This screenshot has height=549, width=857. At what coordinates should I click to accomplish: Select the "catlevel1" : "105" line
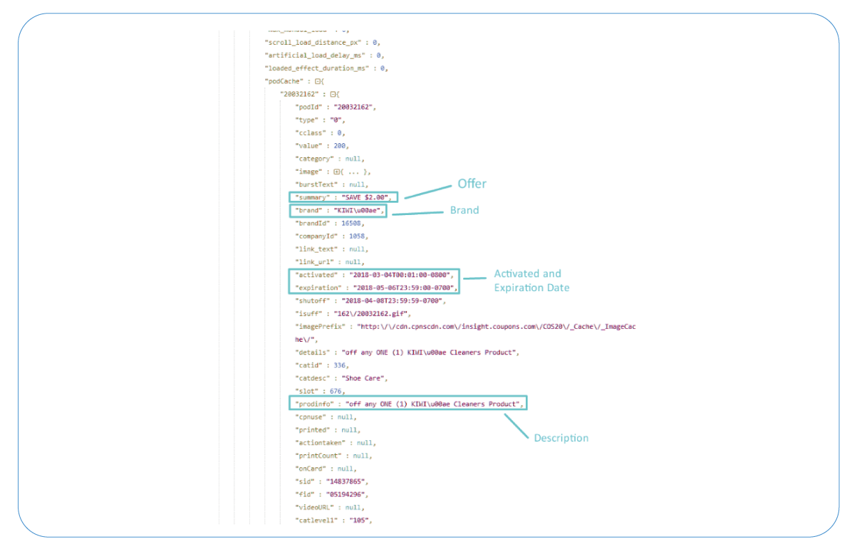pyautogui.click(x=334, y=521)
